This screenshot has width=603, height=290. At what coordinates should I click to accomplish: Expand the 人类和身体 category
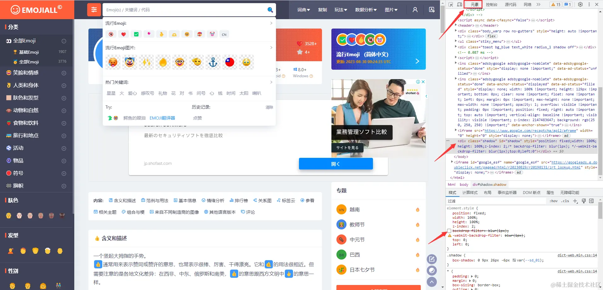click(64, 85)
